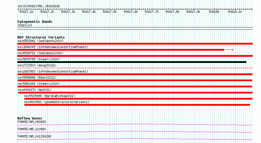Viewport: 261px width, 143px height.
Task: Click the red bar for esv3646045
Action: pyautogui.click(x=121, y=50)
